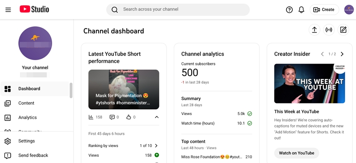Click the Content play icon
The image size is (356, 163).
(x=8, y=103)
